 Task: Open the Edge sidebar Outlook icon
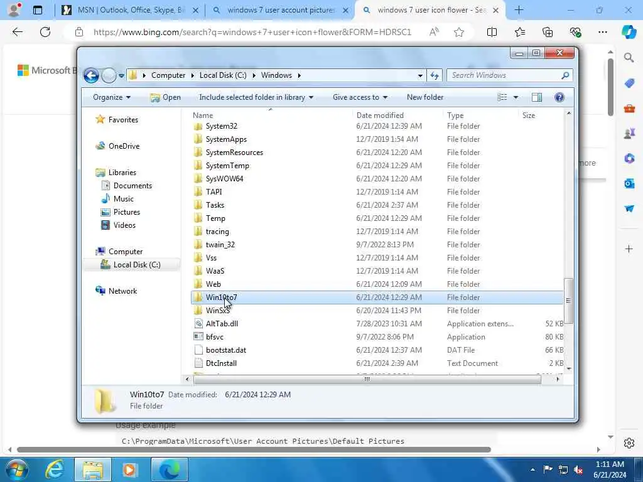(629, 184)
